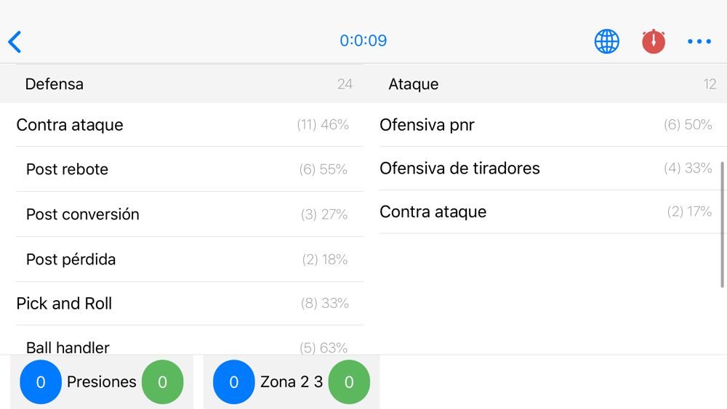Tap the blue Zona 2 3 counter

pyautogui.click(x=233, y=381)
